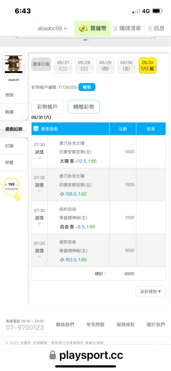Switch to the 05/31 (六) 起 date

(x=148, y=66)
